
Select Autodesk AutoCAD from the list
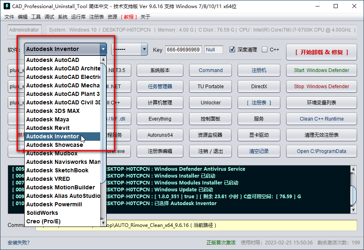[62, 60]
